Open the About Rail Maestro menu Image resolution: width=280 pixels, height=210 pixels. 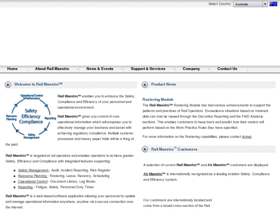(52, 69)
